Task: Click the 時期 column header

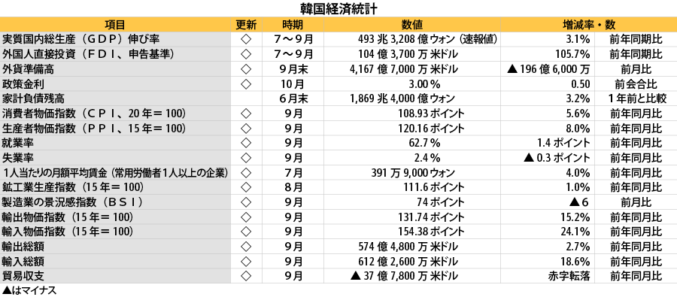Action: tap(293, 25)
